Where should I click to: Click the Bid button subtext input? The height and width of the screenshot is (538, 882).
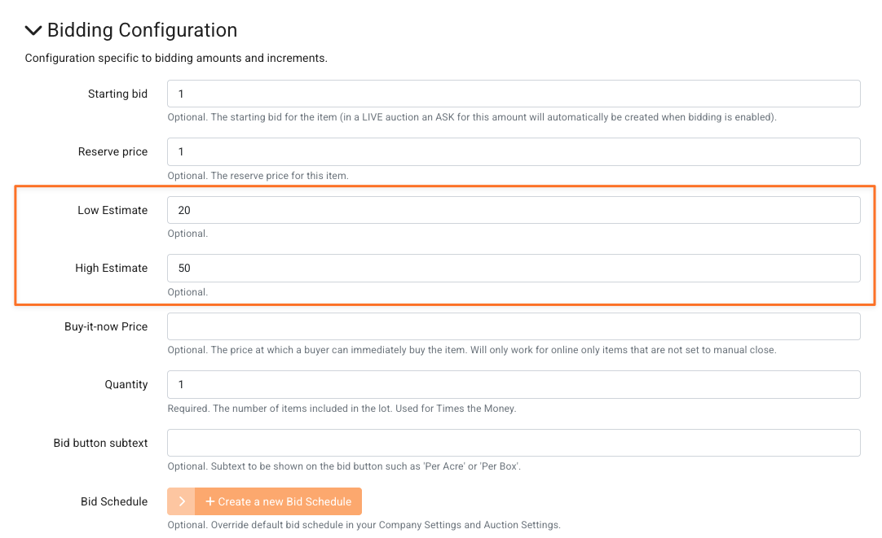(x=514, y=443)
